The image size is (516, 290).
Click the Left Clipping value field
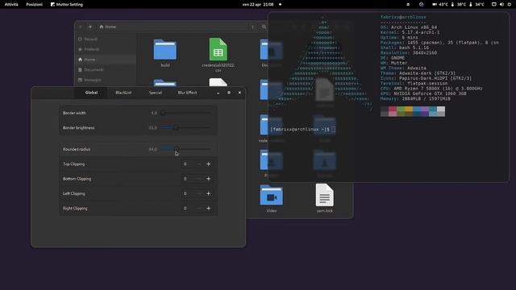click(185, 193)
